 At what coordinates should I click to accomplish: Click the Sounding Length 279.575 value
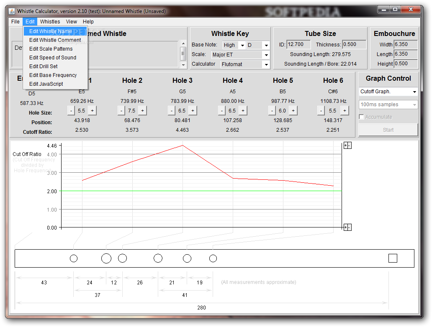[341, 54]
